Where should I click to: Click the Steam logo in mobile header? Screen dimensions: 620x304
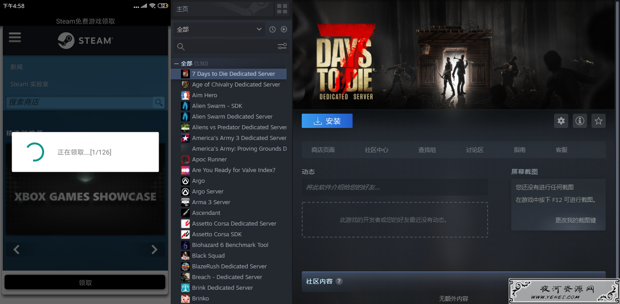[85, 41]
